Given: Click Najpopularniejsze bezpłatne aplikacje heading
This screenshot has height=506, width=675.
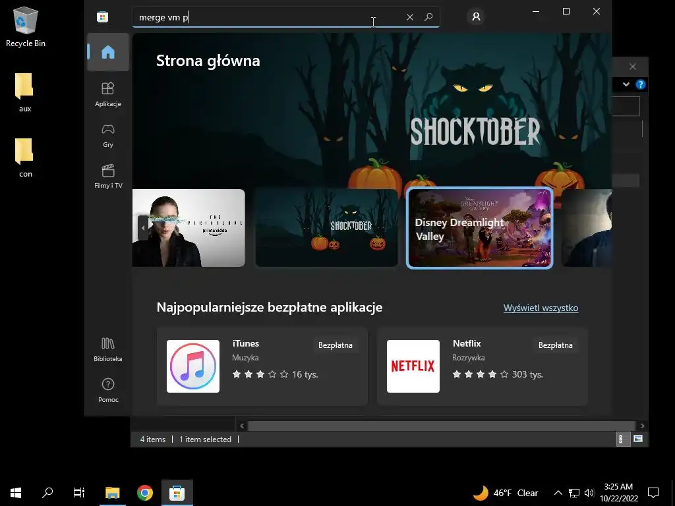Looking at the screenshot, I should point(270,307).
